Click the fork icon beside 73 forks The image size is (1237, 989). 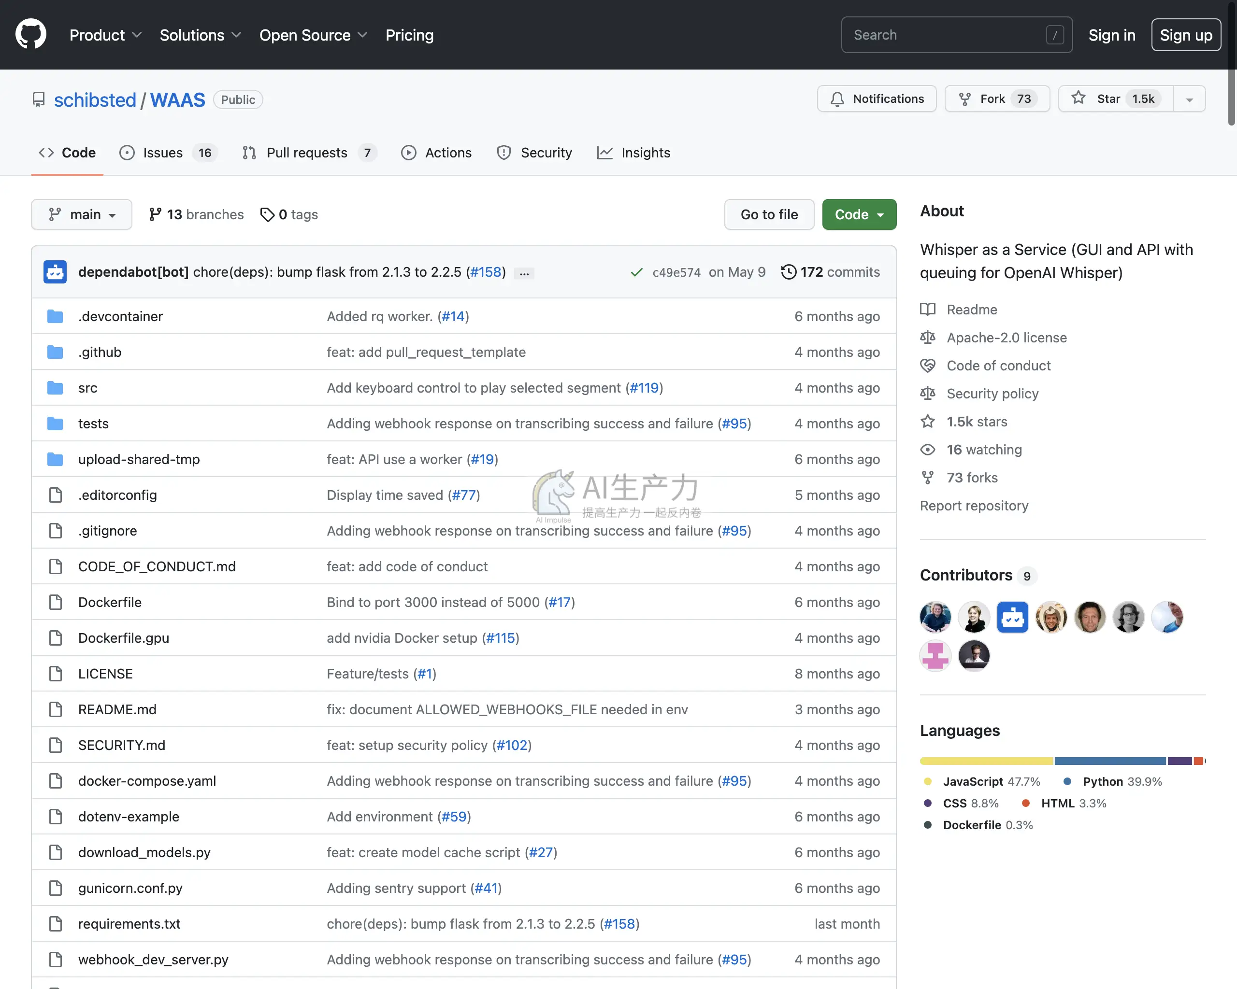[928, 478]
